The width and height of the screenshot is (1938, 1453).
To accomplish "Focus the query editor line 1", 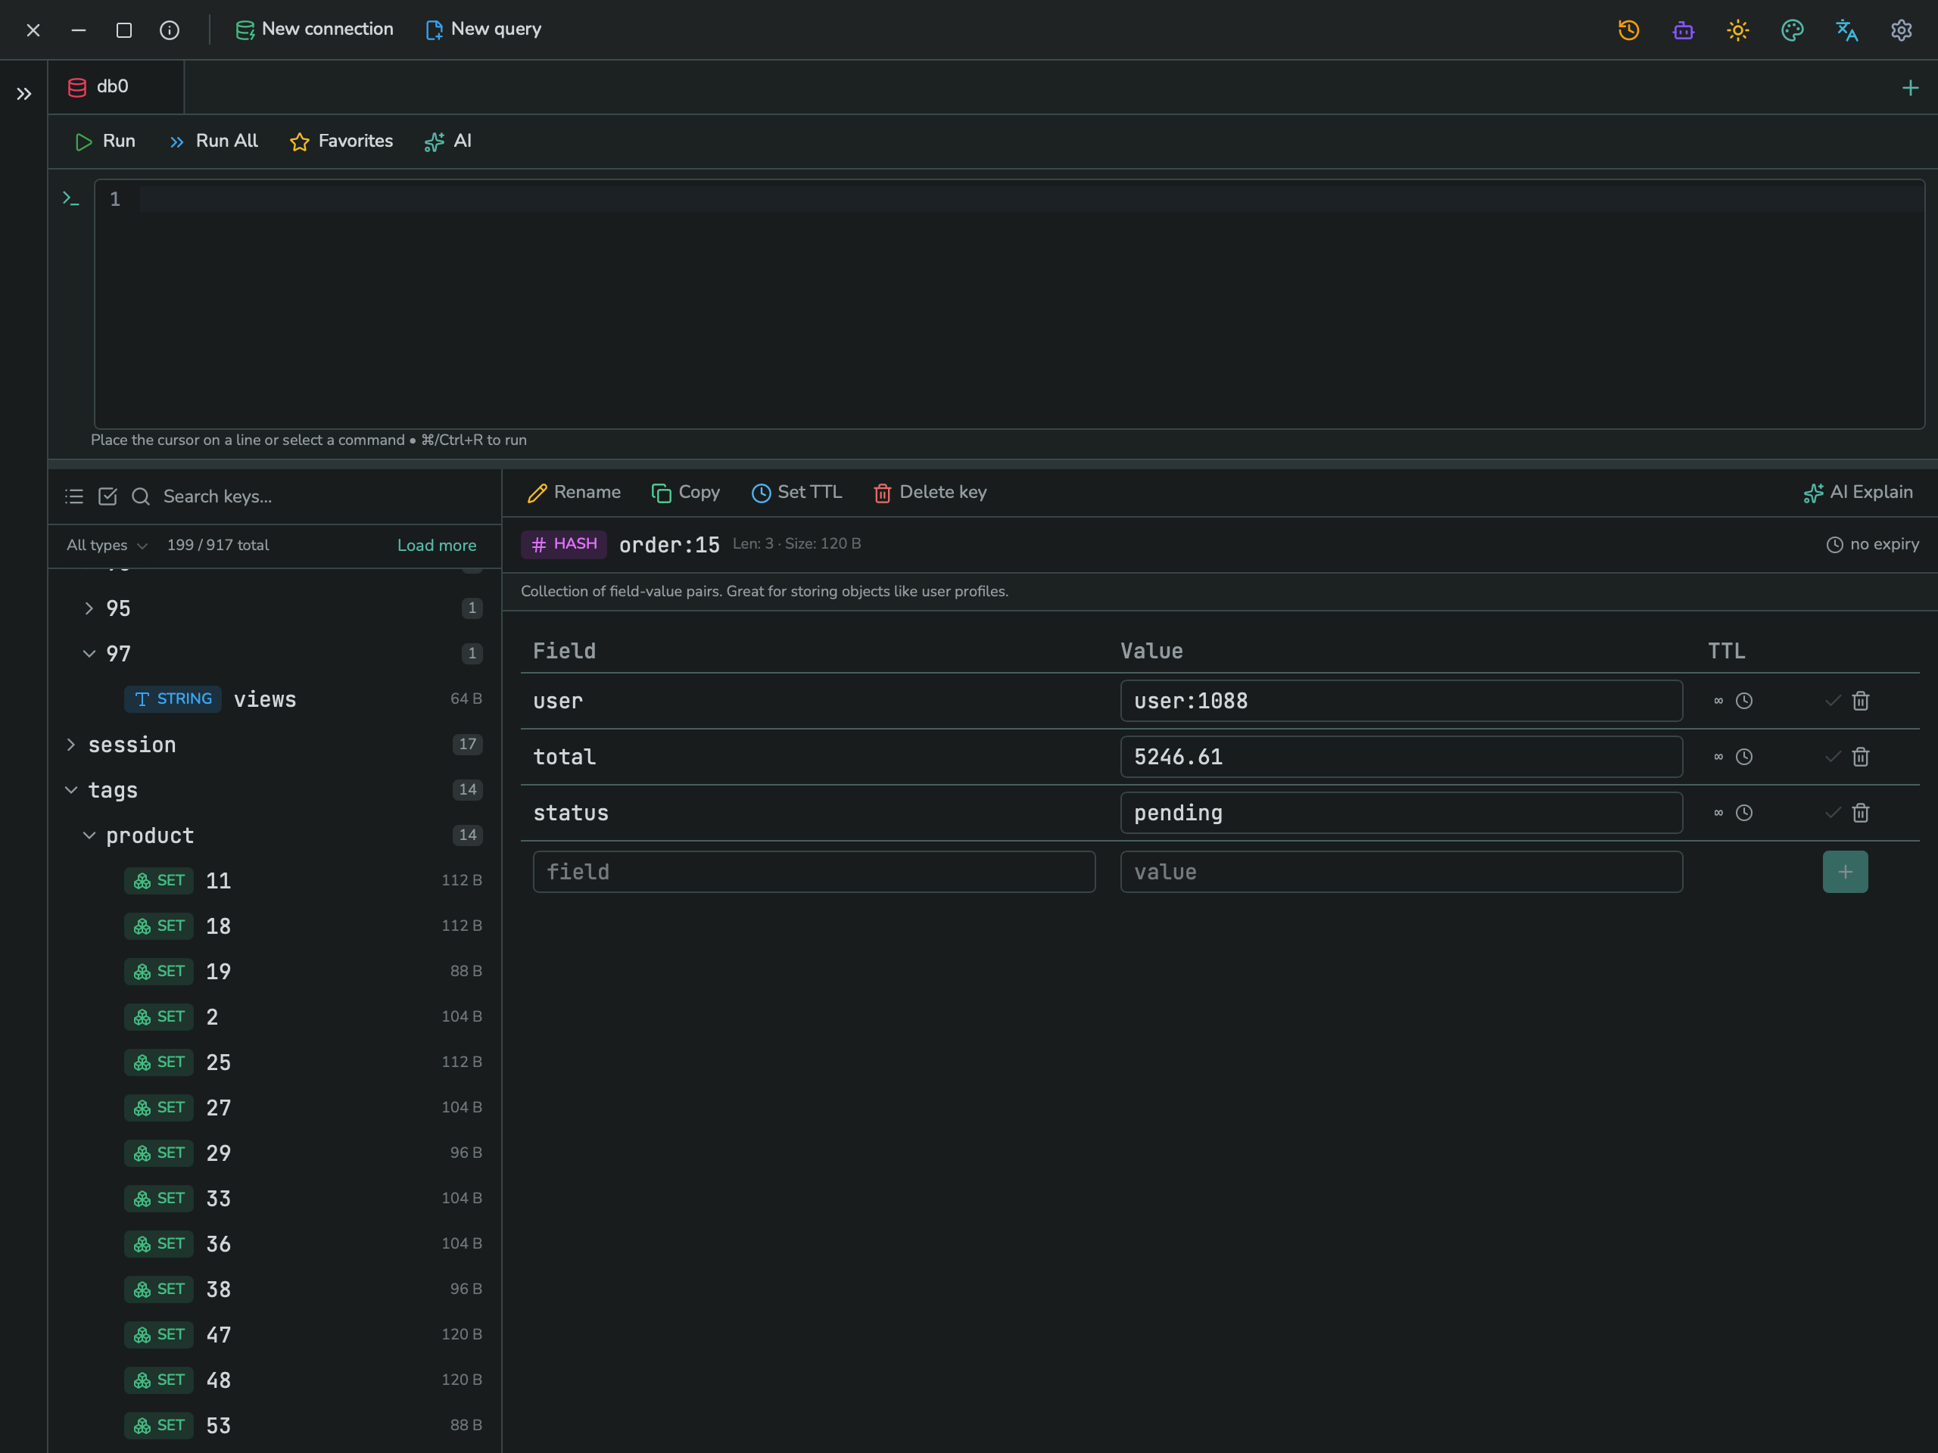I will click(1030, 199).
